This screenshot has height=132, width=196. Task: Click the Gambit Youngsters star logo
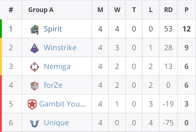point(32,105)
